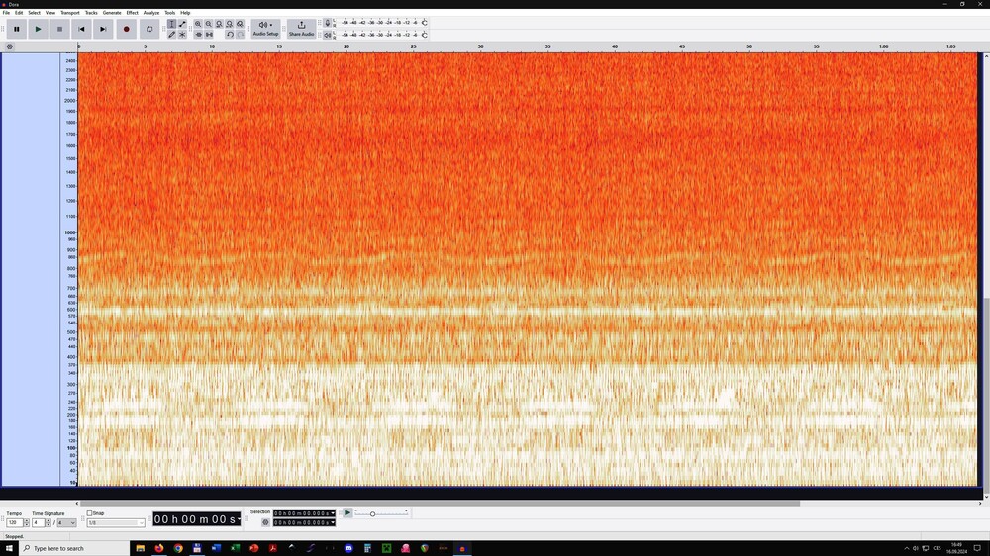
Task: Click the Skip to Start button
Action: pyautogui.click(x=81, y=29)
